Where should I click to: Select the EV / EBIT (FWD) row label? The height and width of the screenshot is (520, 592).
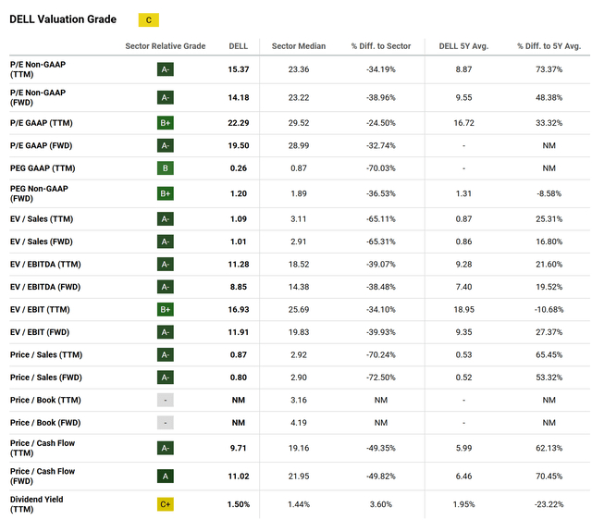pos(40,332)
